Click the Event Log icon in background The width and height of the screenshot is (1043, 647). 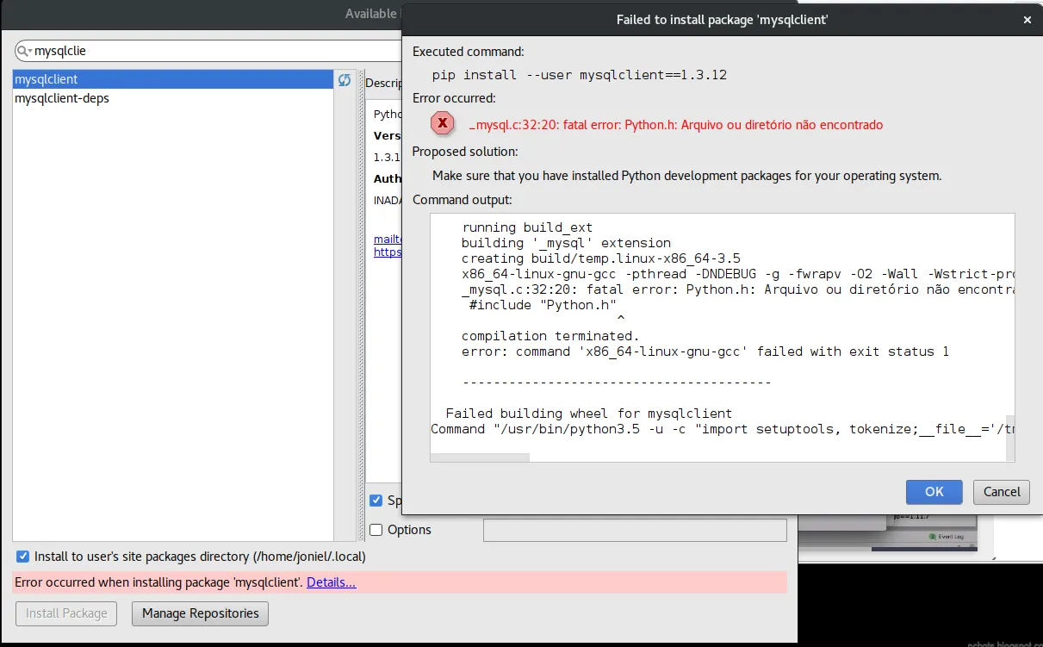(x=932, y=536)
